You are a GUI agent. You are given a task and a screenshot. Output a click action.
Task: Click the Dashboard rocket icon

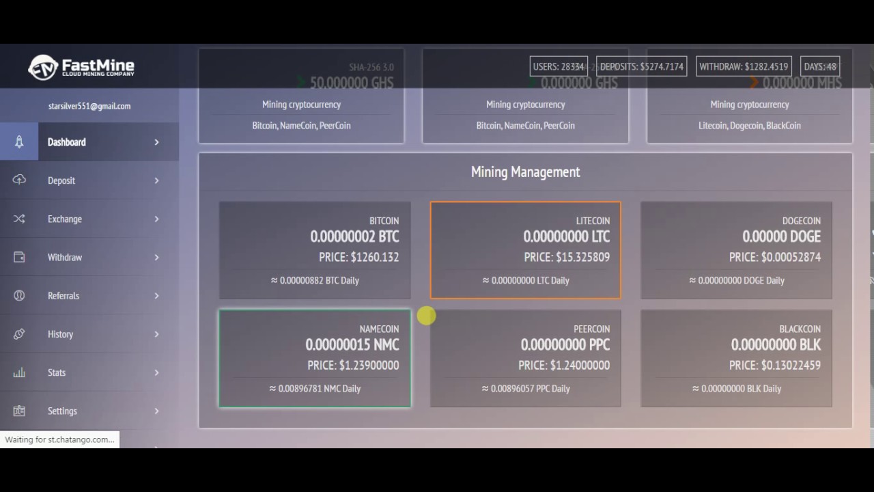(x=19, y=142)
